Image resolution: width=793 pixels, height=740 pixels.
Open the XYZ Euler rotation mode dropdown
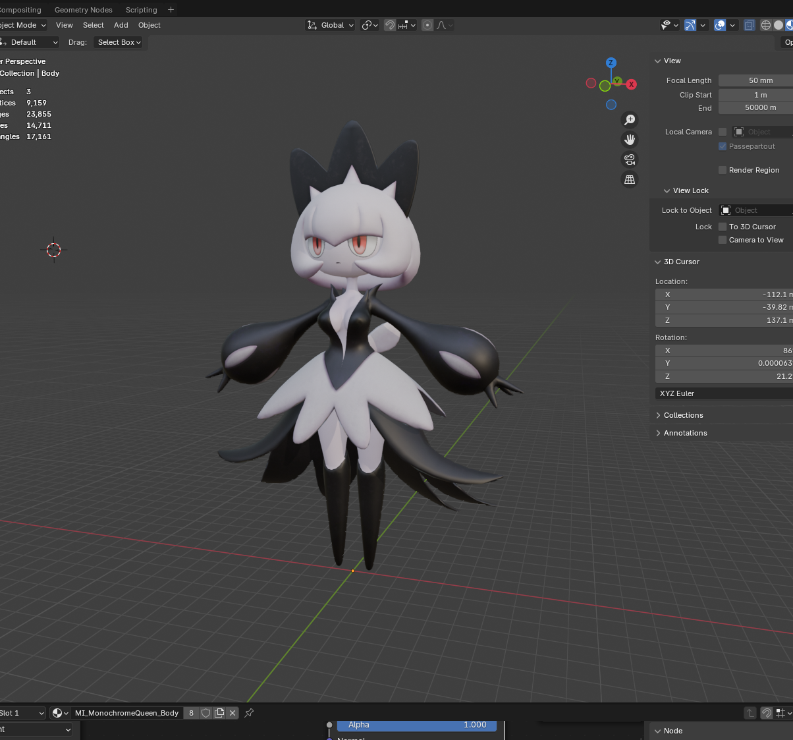[x=724, y=393]
